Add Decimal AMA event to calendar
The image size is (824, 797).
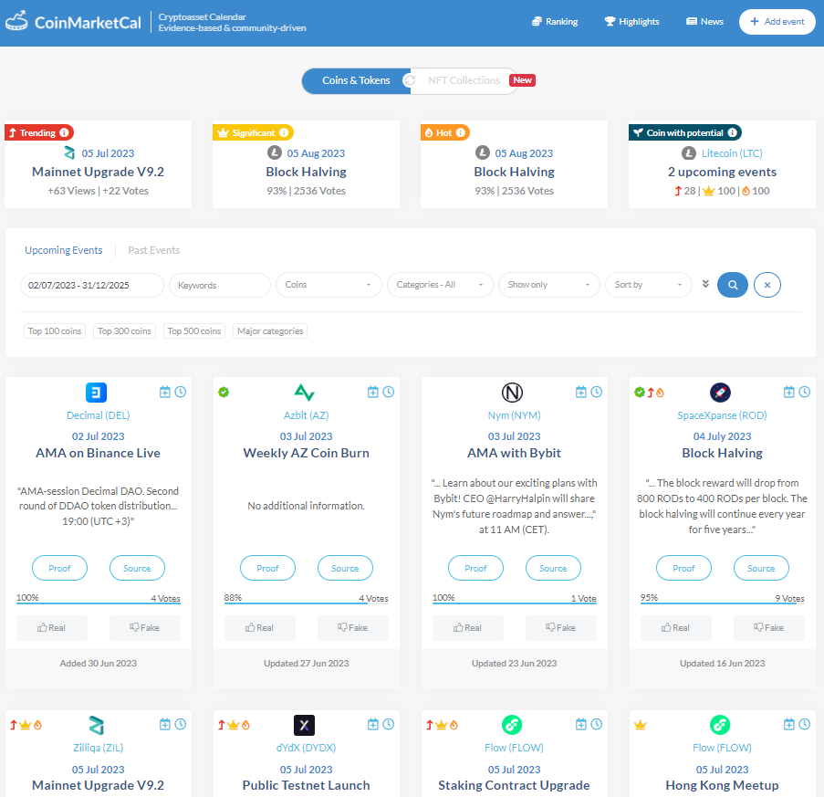coord(165,393)
